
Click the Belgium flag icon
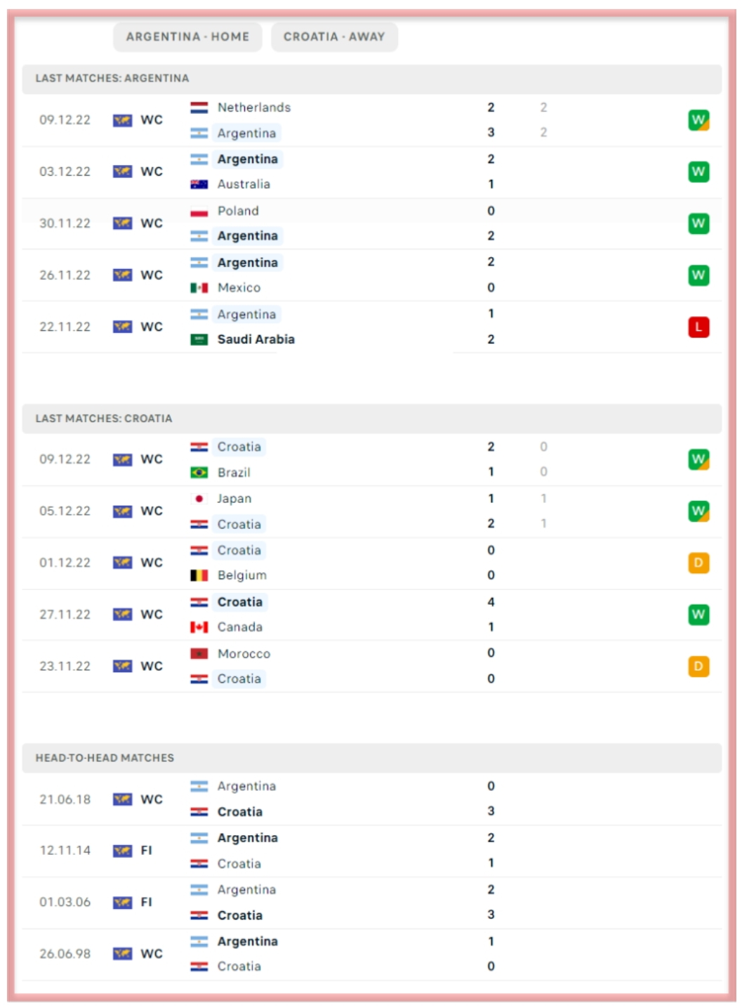pos(199,575)
